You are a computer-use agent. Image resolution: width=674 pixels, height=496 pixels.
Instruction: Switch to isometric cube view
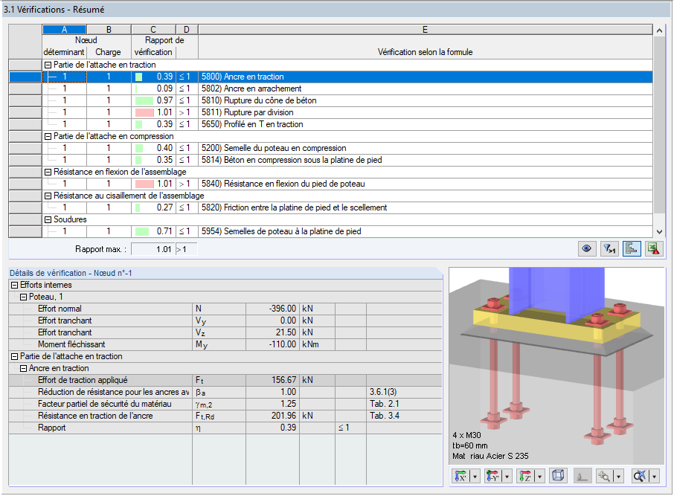click(558, 476)
